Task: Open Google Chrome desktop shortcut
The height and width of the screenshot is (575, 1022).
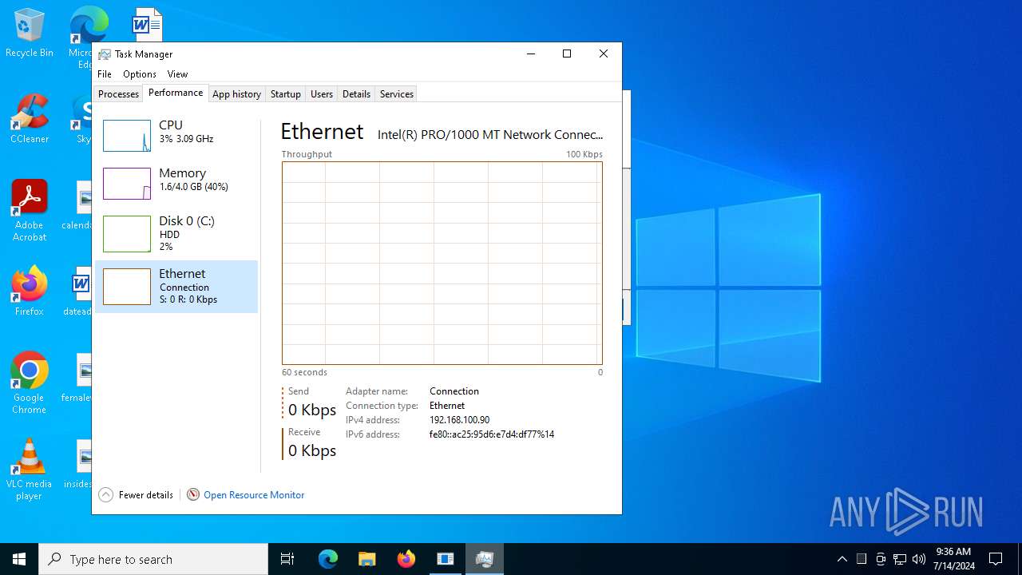Action: click(29, 383)
